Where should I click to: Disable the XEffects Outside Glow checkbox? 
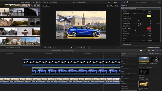point(122,9)
